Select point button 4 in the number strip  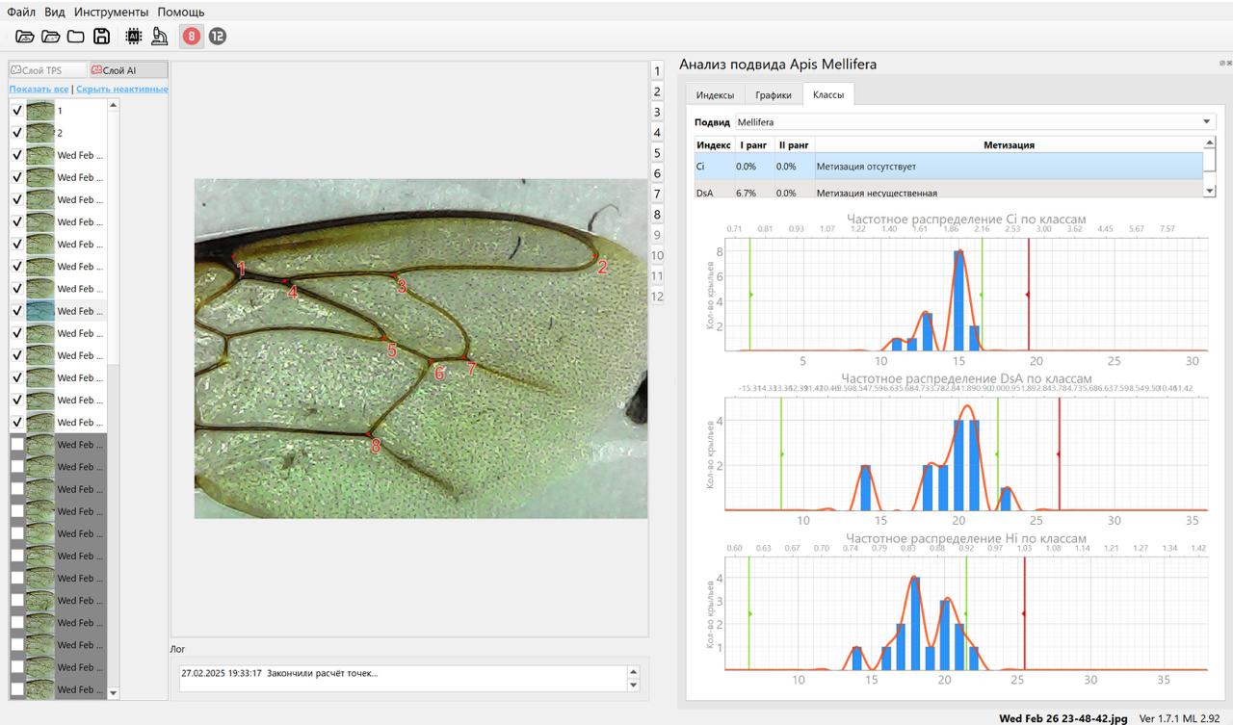pos(658,133)
